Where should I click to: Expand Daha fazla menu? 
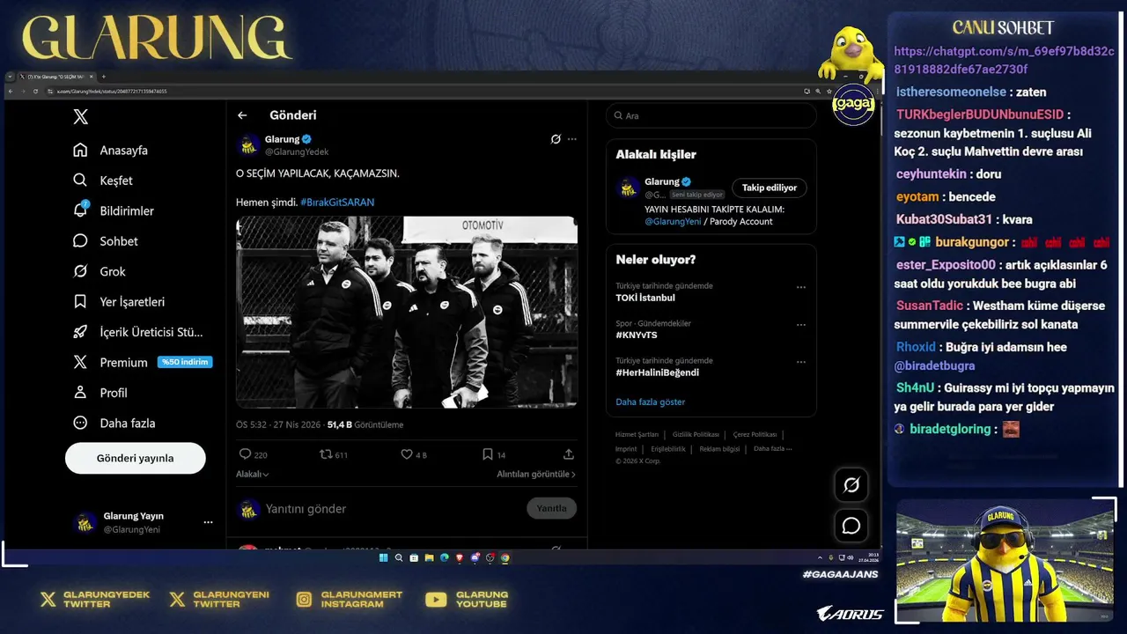tap(114, 423)
